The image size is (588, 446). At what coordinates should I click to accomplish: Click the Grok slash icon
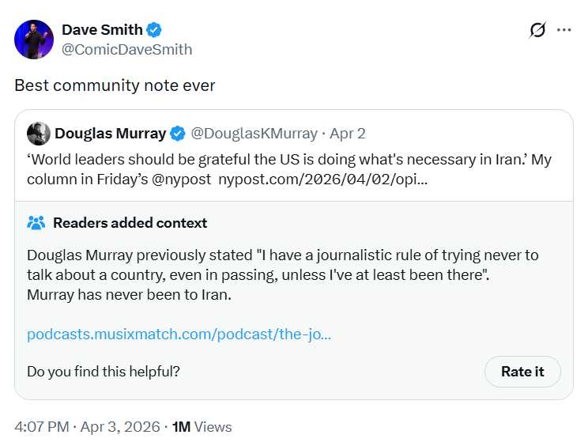(537, 31)
